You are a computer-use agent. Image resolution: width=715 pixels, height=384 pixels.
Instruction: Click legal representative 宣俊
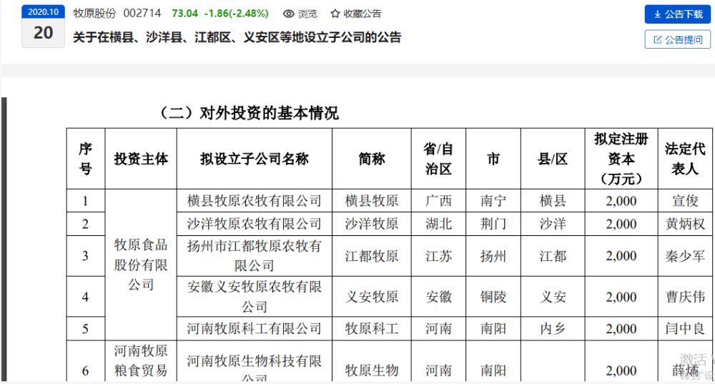pos(685,201)
